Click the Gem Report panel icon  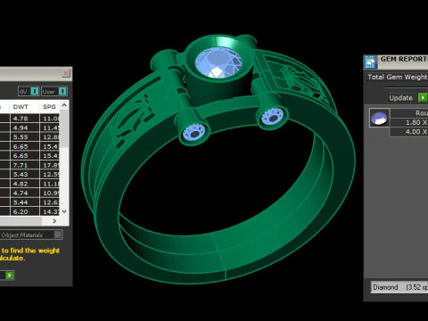370,62
